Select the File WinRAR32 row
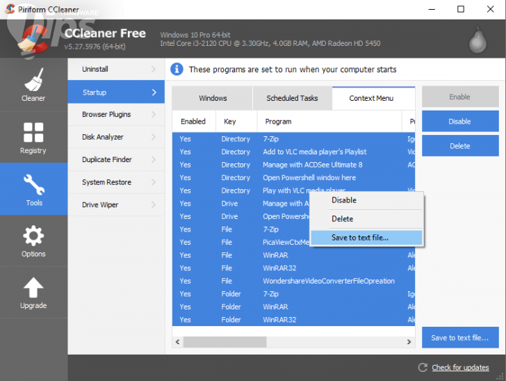The width and height of the screenshot is (506, 381). (293, 268)
